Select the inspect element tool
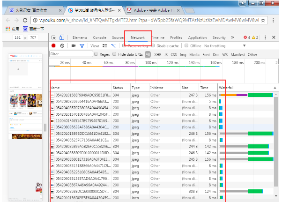The image size is (282, 202). (x=54, y=37)
